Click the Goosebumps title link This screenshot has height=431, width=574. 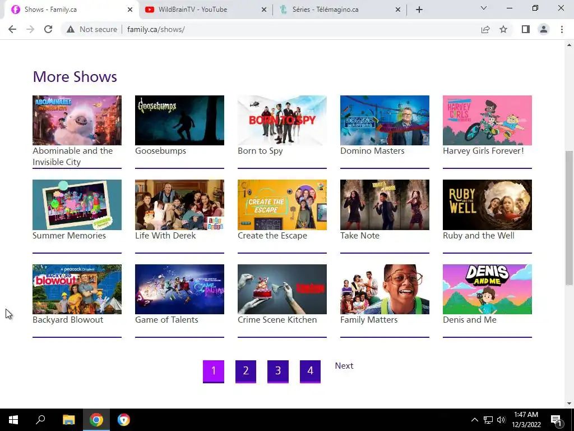(160, 150)
